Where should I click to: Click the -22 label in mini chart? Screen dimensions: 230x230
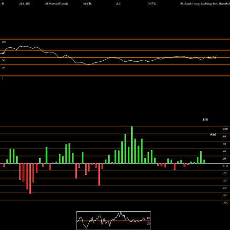[x=148, y=224]
